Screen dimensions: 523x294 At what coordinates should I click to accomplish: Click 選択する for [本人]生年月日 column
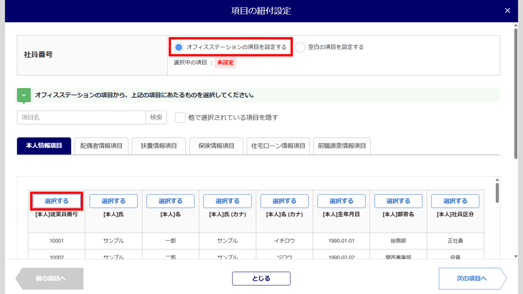click(341, 201)
